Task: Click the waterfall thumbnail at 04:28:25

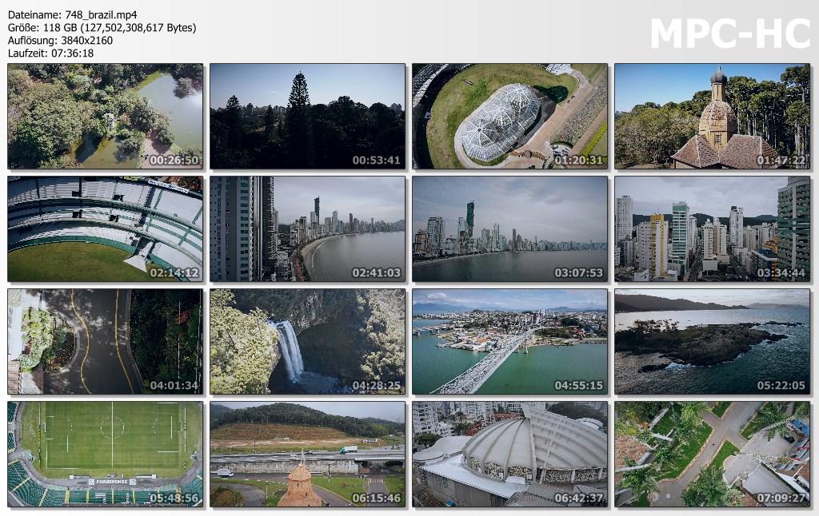Action: coord(308,342)
